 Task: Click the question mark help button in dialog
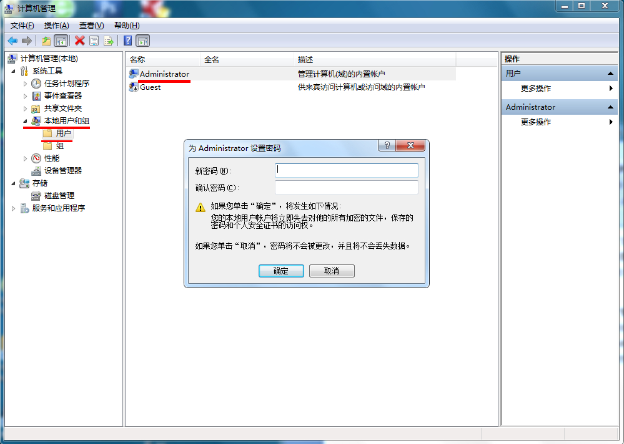coord(387,145)
